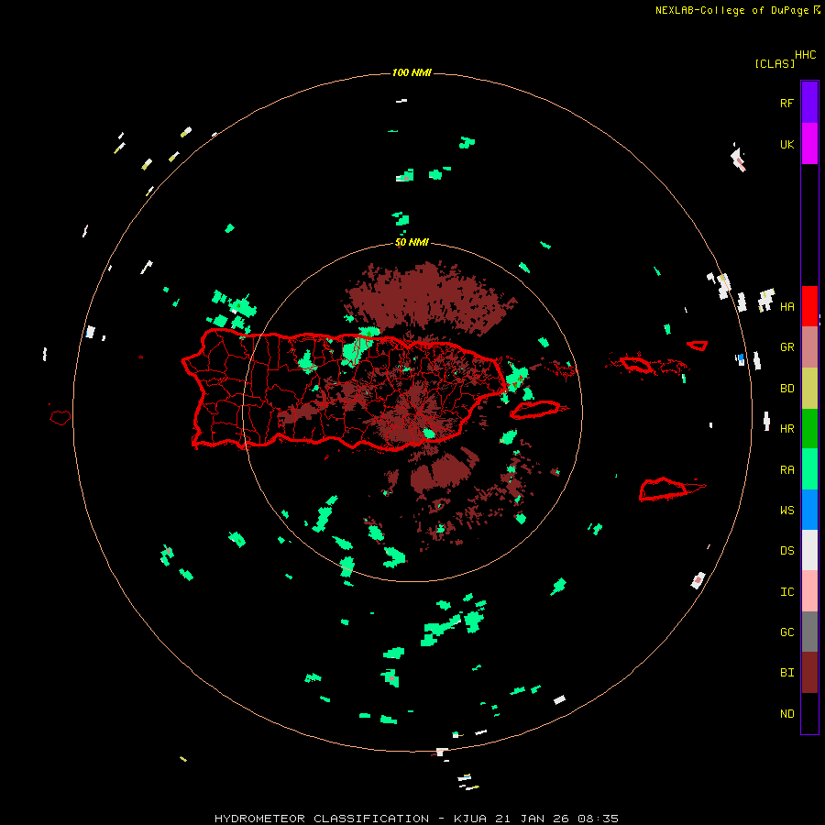Click the BD legend label
The height and width of the screenshot is (825, 825).
[786, 389]
